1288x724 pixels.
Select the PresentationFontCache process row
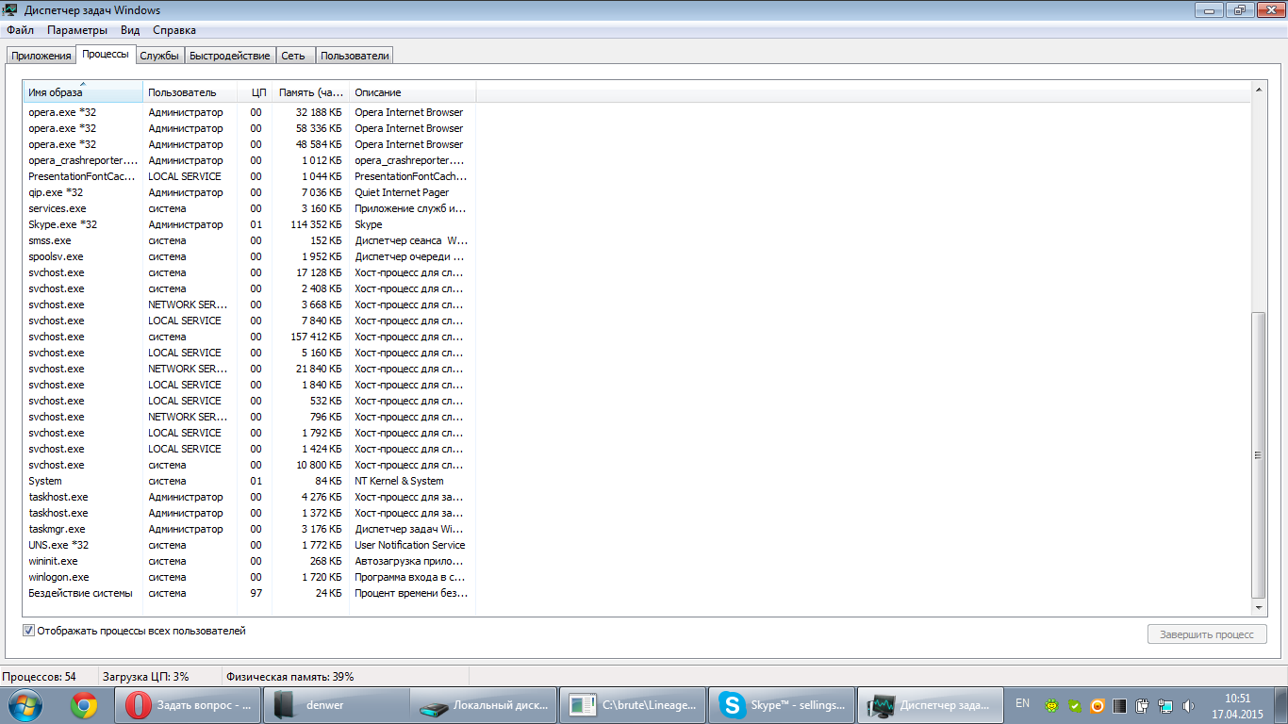(x=250, y=176)
